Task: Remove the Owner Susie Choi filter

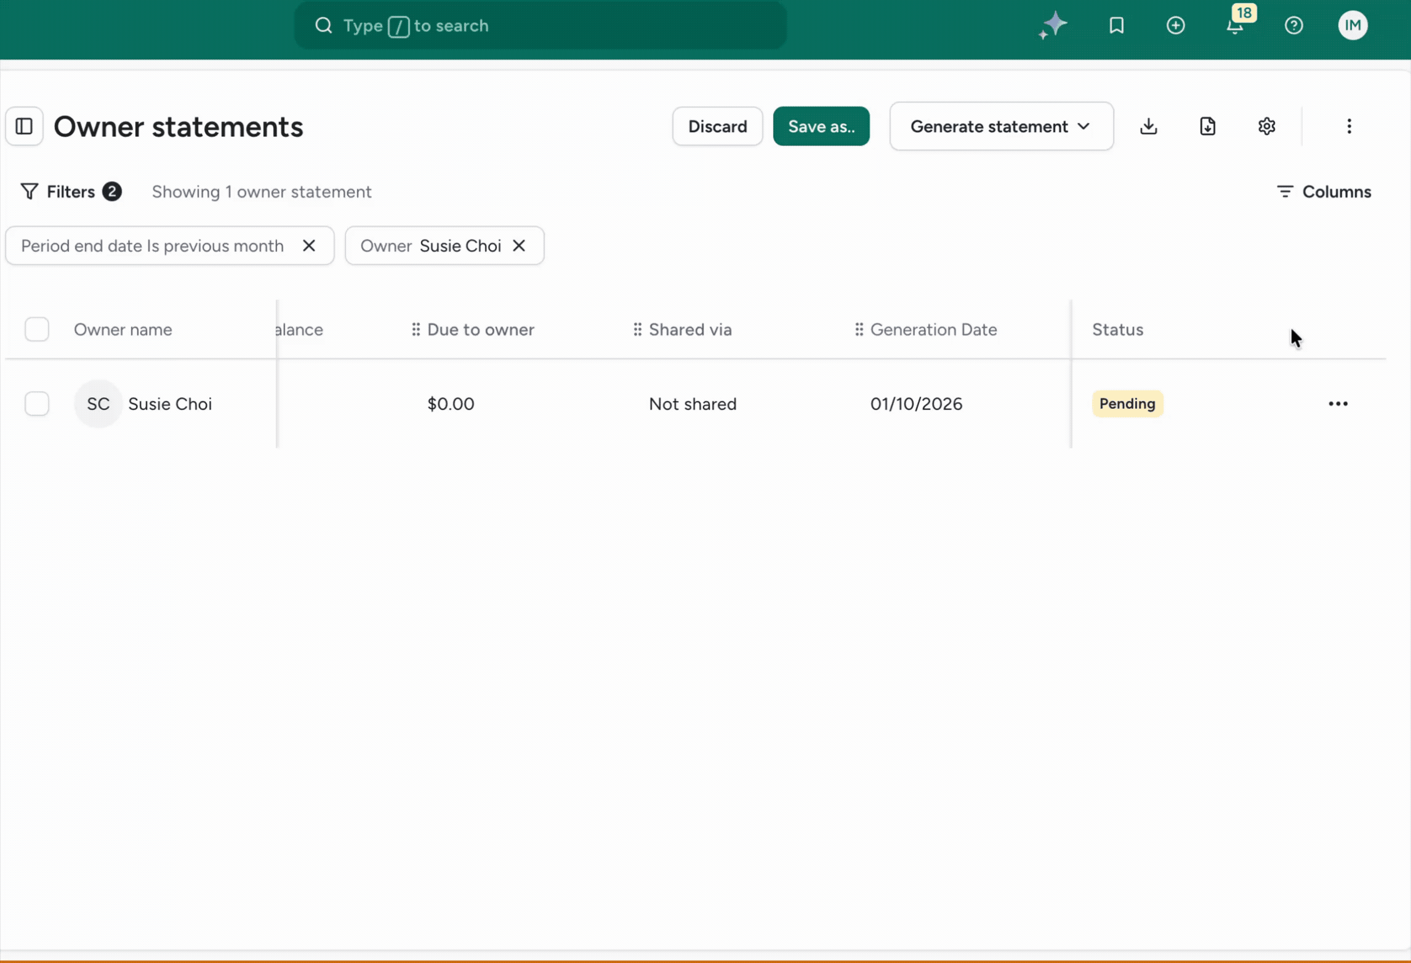Action: 519,246
